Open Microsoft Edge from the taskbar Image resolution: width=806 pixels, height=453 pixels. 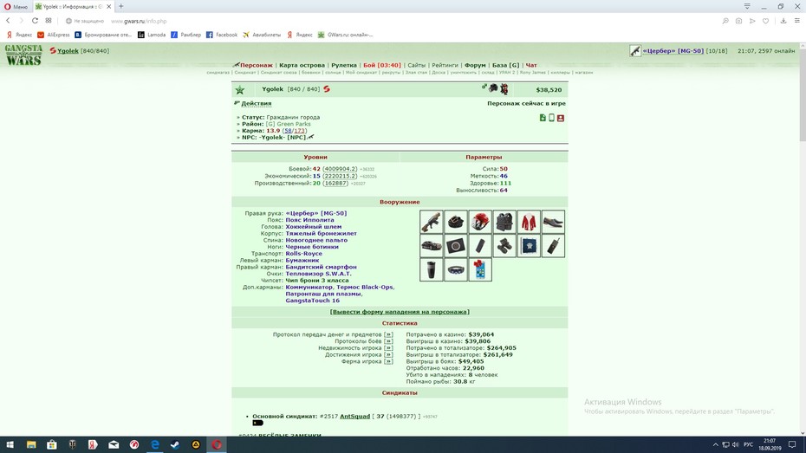coord(155,444)
